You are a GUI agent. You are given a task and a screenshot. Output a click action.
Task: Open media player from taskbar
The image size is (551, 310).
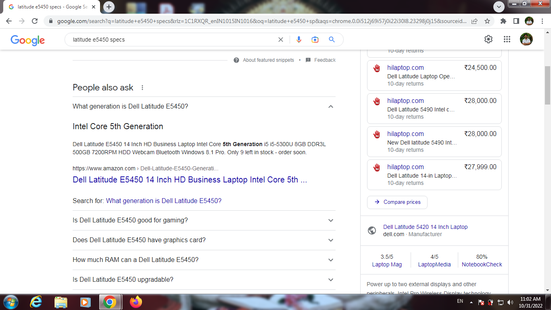coord(85,302)
